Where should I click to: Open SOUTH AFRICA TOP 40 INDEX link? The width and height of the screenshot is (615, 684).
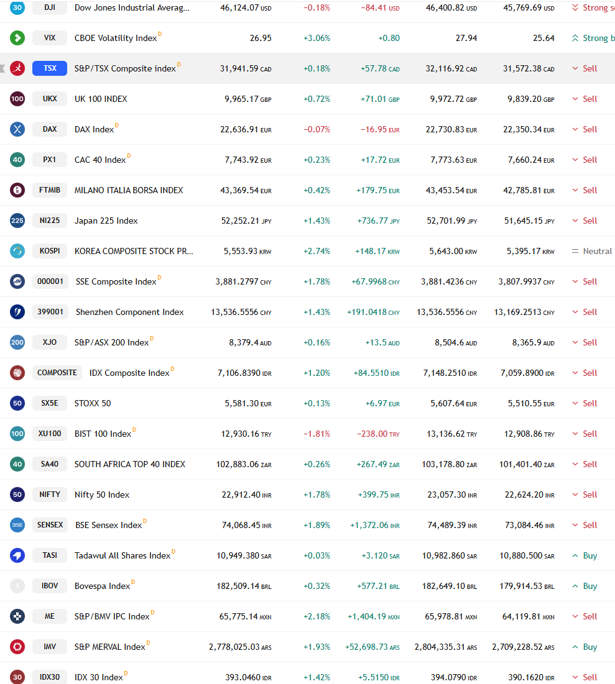tap(130, 464)
